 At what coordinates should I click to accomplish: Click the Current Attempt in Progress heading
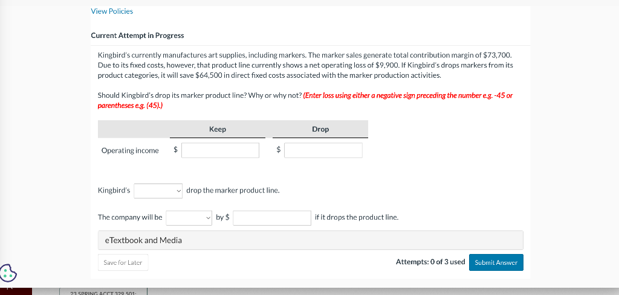point(137,36)
